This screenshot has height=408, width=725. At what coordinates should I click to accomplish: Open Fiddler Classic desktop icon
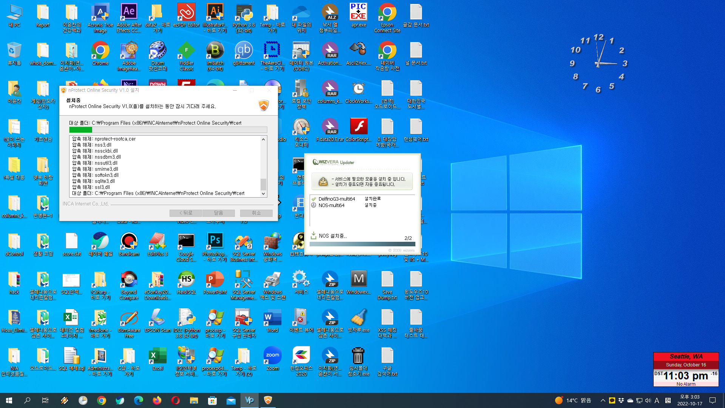click(x=187, y=56)
